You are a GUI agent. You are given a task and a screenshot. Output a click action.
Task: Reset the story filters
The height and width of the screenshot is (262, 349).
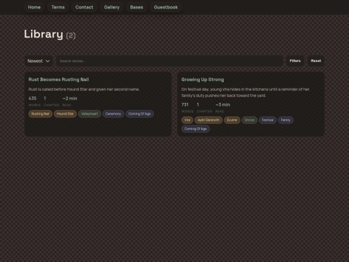[316, 61]
